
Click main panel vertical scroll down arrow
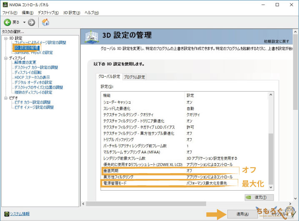click(295, 199)
